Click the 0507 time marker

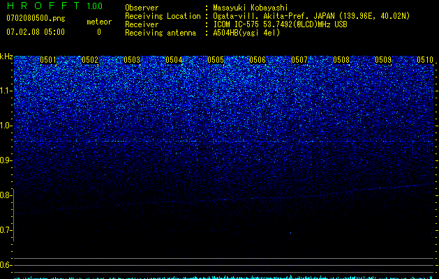(x=299, y=60)
